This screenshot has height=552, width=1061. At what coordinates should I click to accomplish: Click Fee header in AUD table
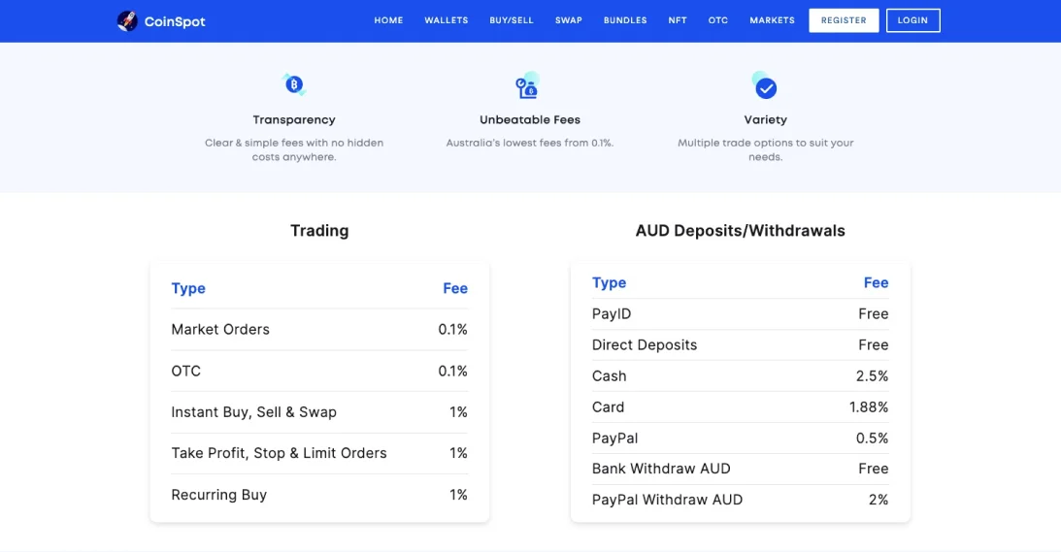pyautogui.click(x=877, y=282)
